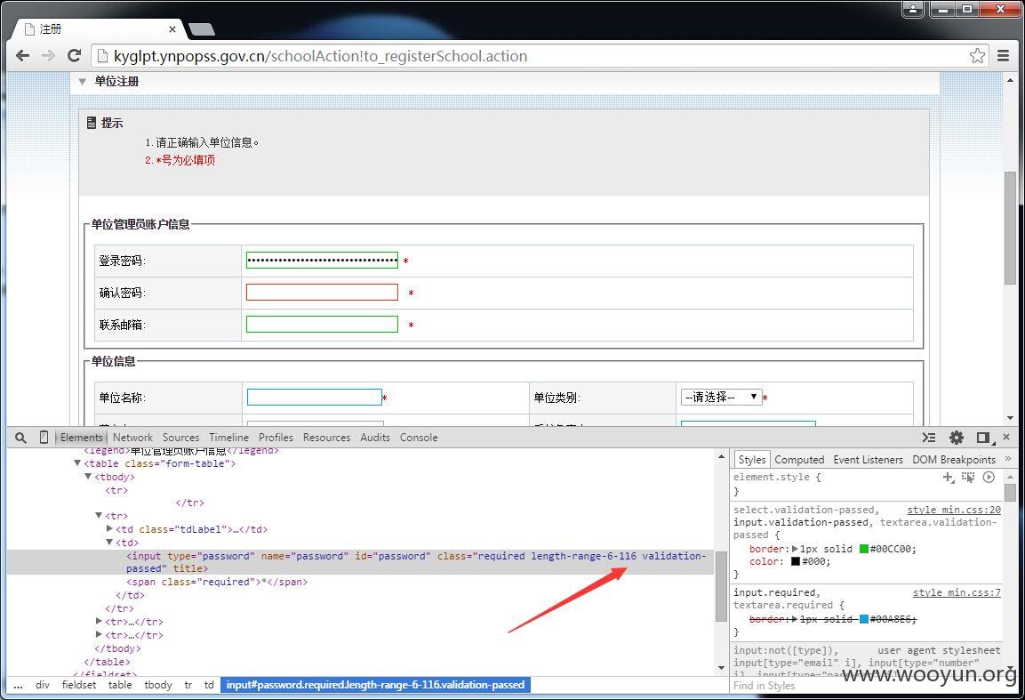Select the span class="required" line
Screen dimensions: 1025x700
click(x=217, y=582)
